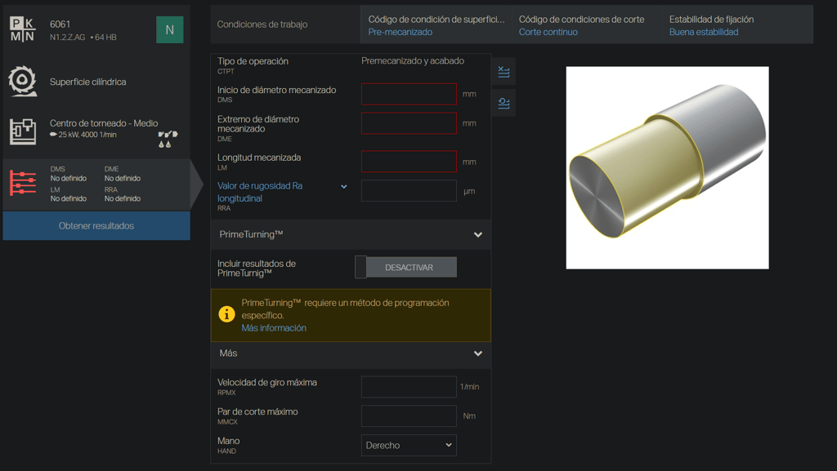The height and width of the screenshot is (471, 837).
Task: Click the Longitud mecanizada LM input field
Action: [409, 162]
